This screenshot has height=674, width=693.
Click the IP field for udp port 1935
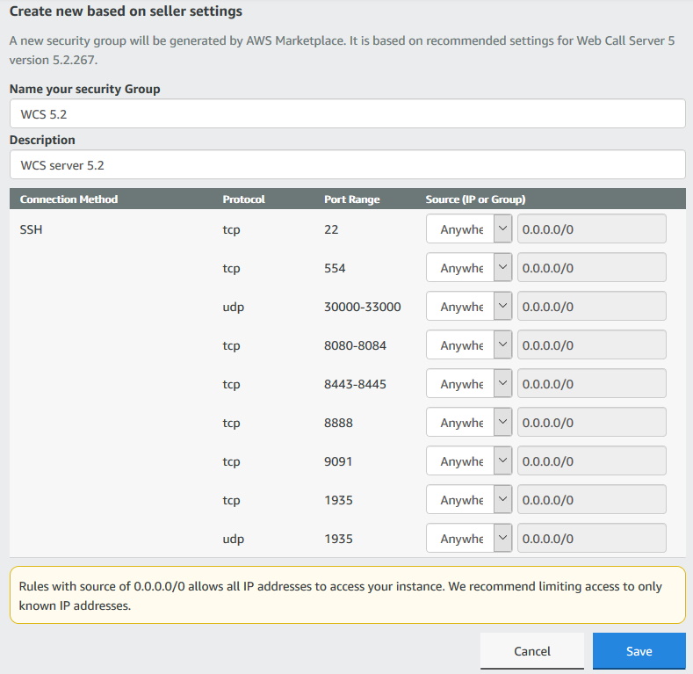[591, 539]
